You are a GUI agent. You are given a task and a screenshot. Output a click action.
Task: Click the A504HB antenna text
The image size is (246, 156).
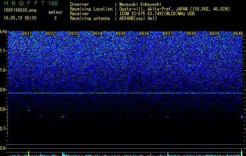click(138, 18)
